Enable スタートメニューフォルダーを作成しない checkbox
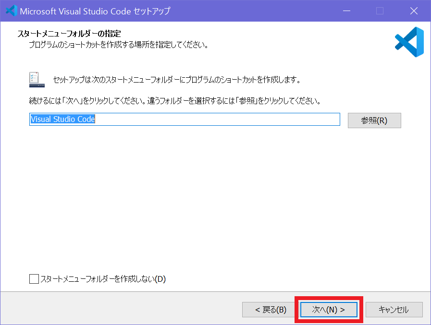The width and height of the screenshot is (431, 325). point(34,279)
